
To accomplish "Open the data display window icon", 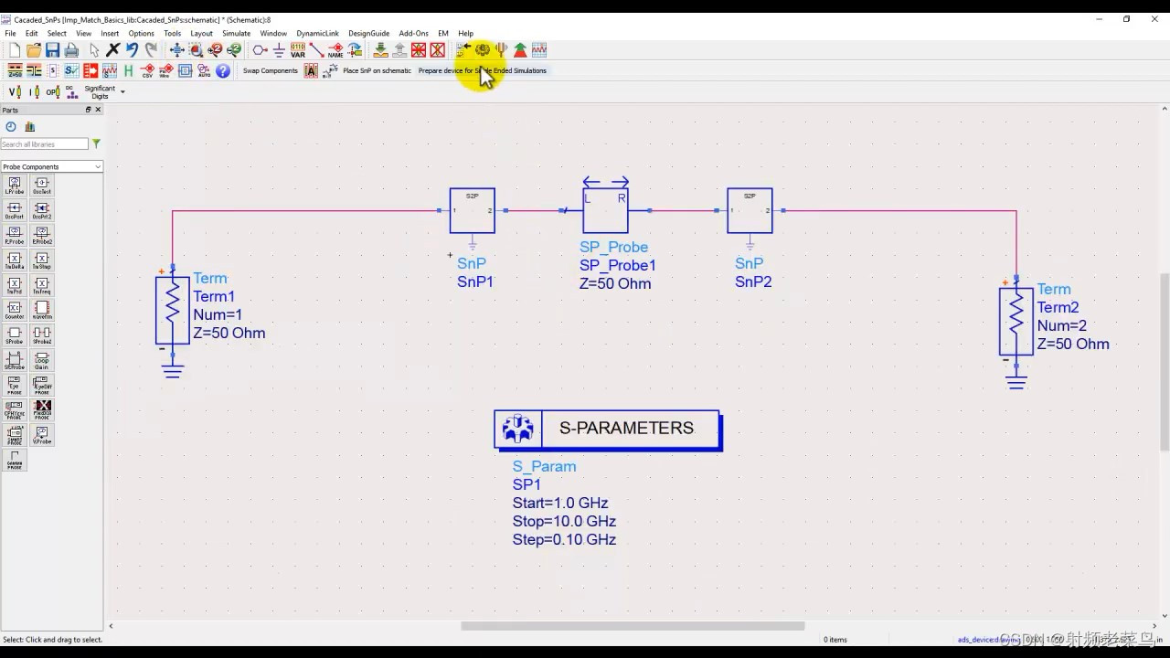I will point(539,49).
